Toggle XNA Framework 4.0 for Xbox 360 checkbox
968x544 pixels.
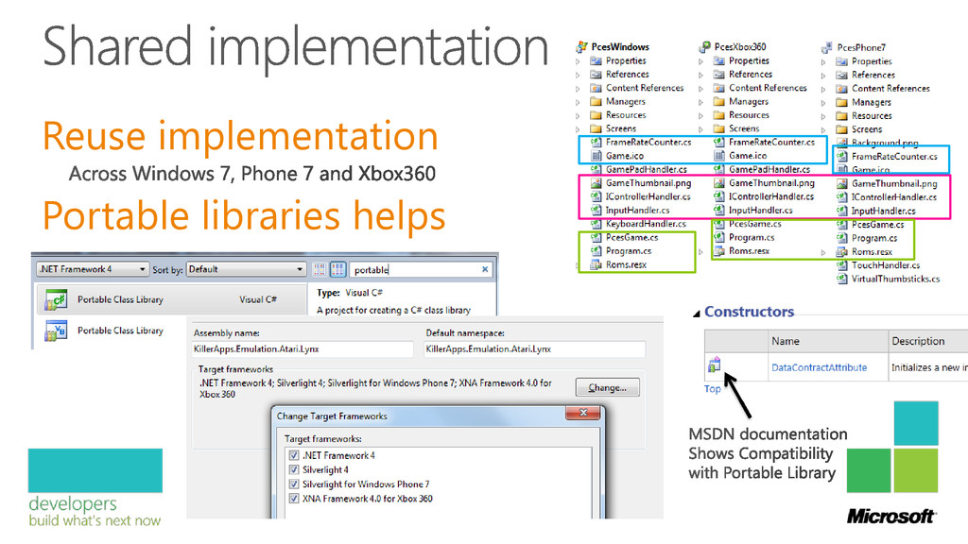tap(294, 499)
